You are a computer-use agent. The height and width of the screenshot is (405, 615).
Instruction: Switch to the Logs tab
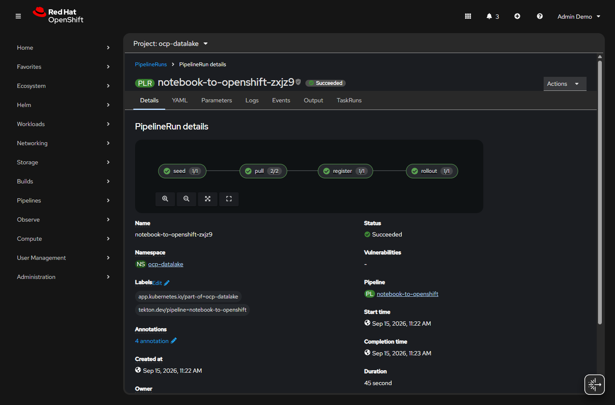252,100
